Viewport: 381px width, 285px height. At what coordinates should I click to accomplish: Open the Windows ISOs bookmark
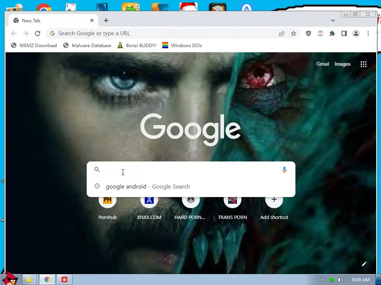point(182,46)
